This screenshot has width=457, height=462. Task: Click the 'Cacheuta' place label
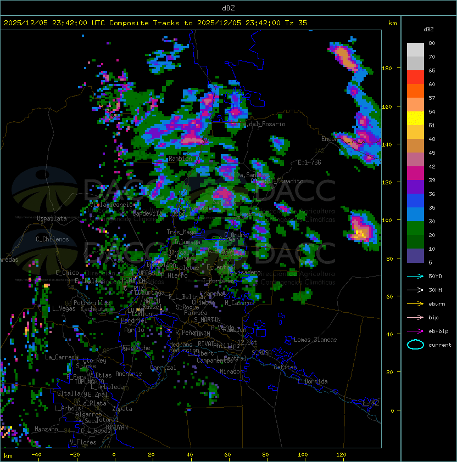coord(94,309)
